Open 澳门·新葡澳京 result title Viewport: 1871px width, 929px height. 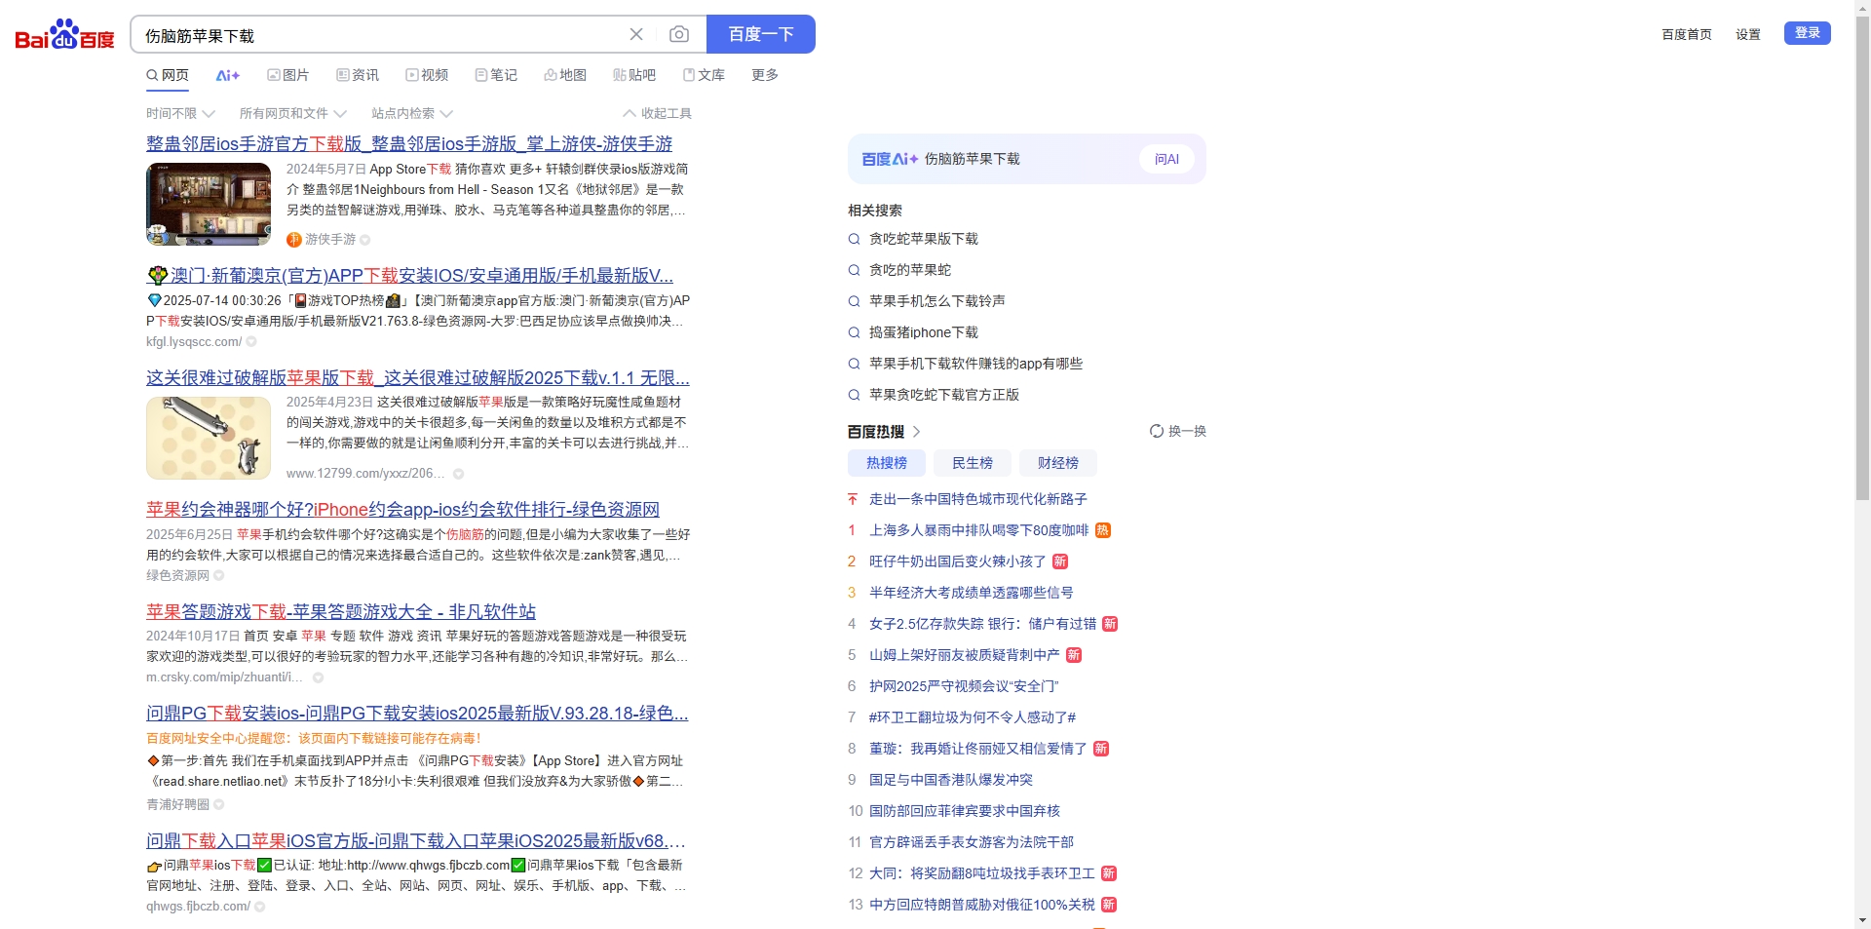click(410, 276)
